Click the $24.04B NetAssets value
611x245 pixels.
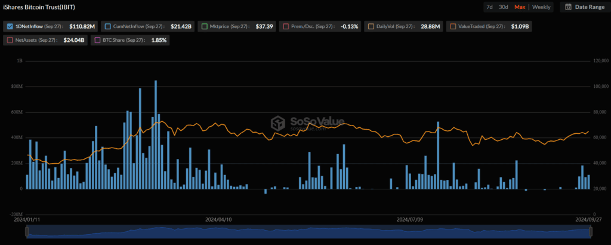74,40
